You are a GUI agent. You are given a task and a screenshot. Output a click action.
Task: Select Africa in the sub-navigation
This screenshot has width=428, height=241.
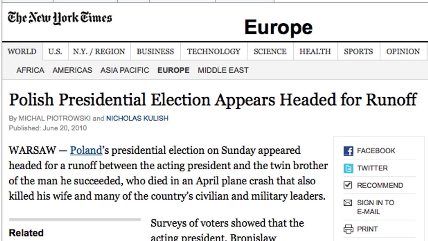[x=30, y=70]
